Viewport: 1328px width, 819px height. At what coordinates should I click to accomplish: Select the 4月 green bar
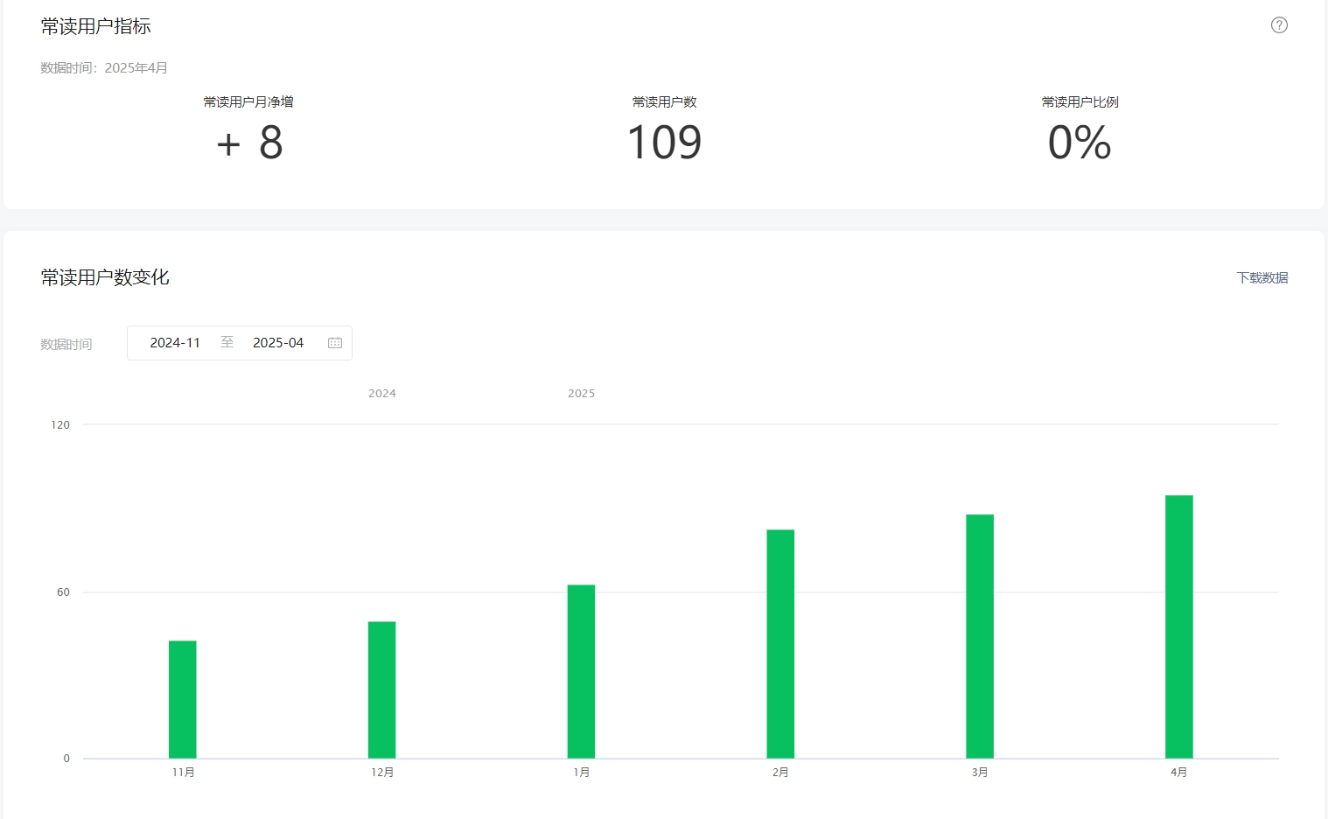pyautogui.click(x=1179, y=626)
